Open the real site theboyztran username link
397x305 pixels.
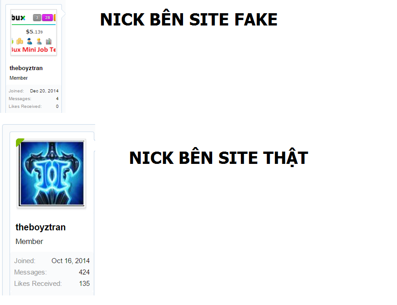point(41,227)
